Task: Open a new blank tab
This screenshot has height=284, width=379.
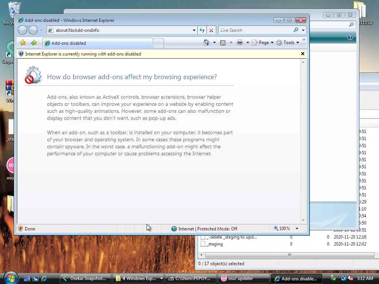Action: click(158, 44)
